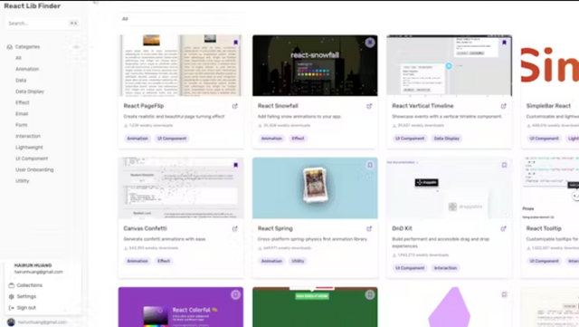Image resolution: width=579 pixels, height=327 pixels.
Task: Select the Utility category in sidebar
Action: pyautogui.click(x=22, y=181)
